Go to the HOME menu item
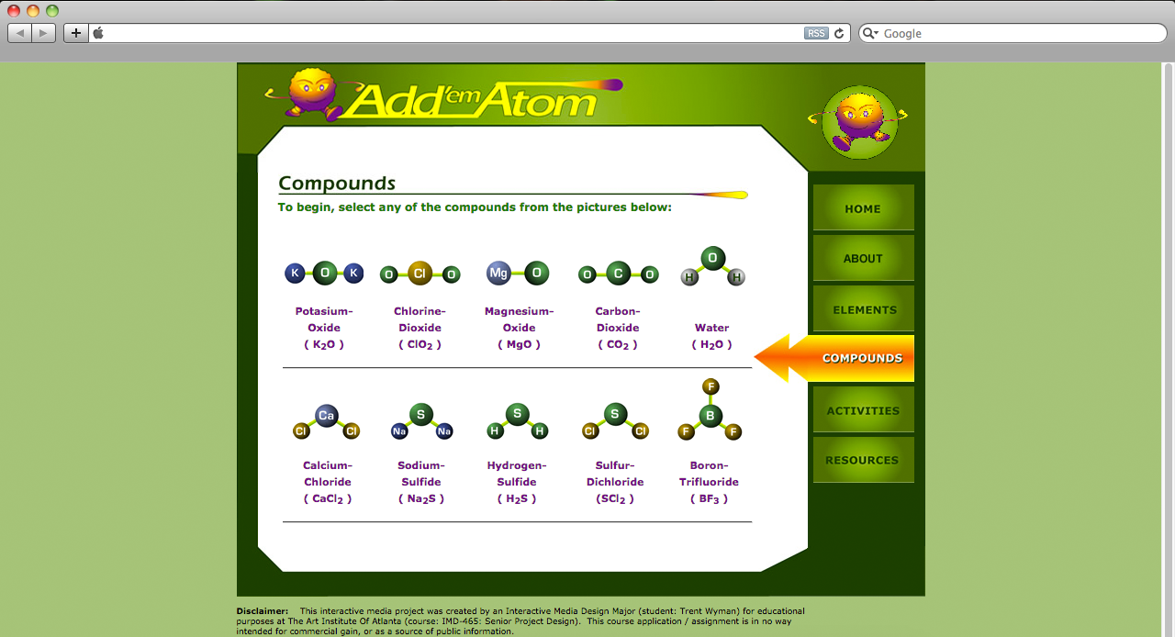The width and height of the screenshot is (1175, 637). click(x=863, y=208)
